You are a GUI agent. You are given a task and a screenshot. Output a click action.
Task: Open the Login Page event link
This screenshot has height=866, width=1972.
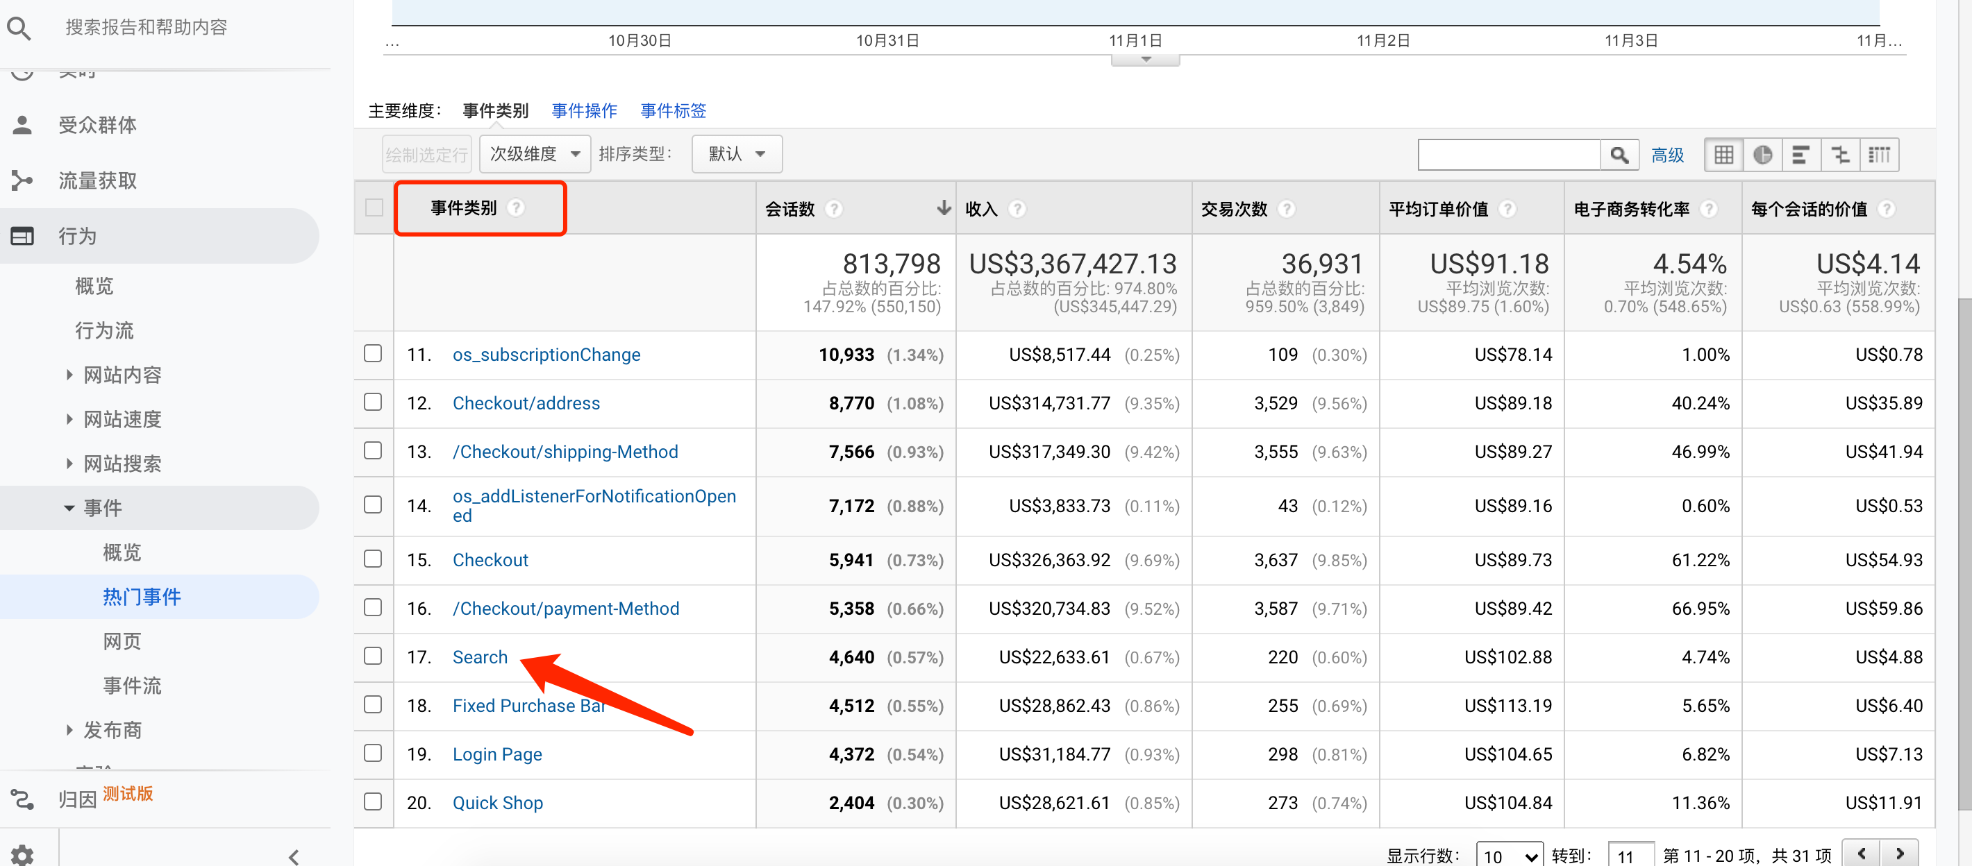497,754
